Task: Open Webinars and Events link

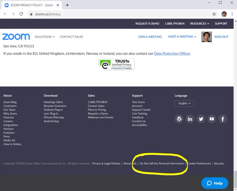Action: point(100,118)
